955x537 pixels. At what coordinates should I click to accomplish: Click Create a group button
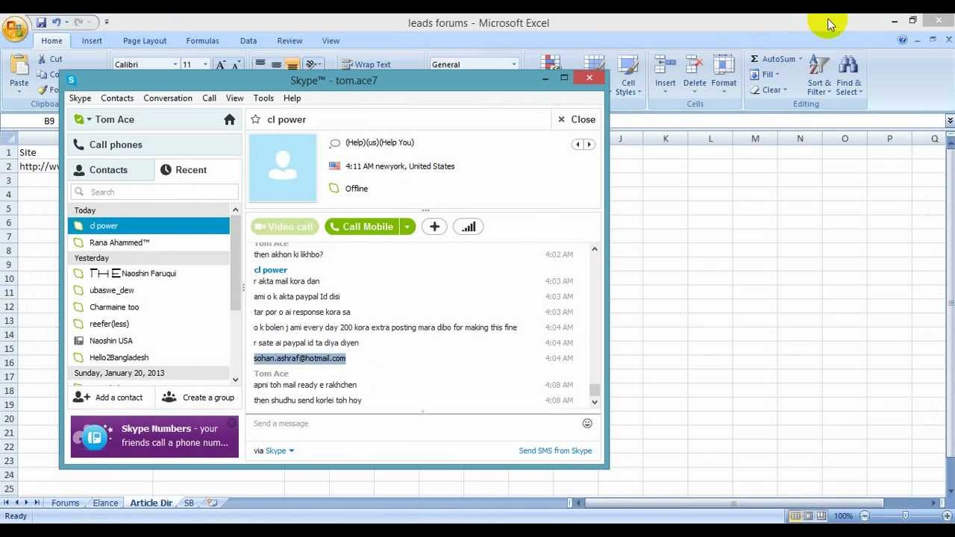pos(198,398)
